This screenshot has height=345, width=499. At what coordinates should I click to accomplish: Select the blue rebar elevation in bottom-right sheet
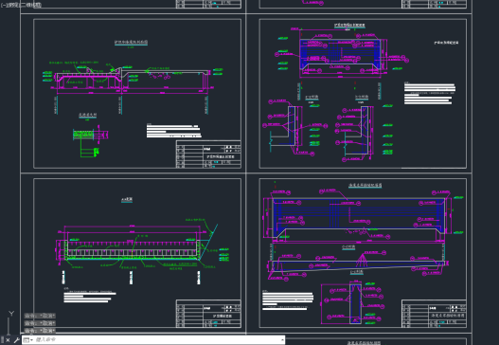359,217
